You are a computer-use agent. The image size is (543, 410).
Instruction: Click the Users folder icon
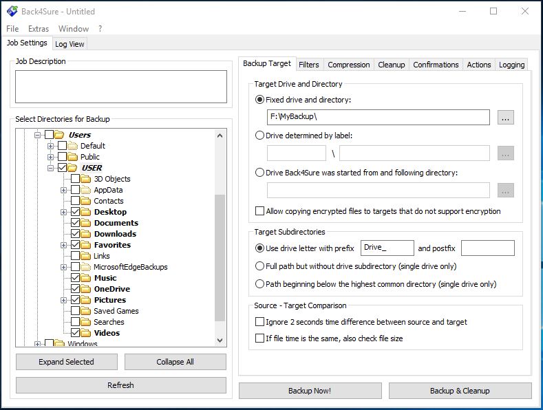point(59,134)
